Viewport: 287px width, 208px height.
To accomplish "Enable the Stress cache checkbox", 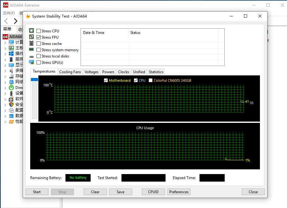I will [x=38, y=43].
